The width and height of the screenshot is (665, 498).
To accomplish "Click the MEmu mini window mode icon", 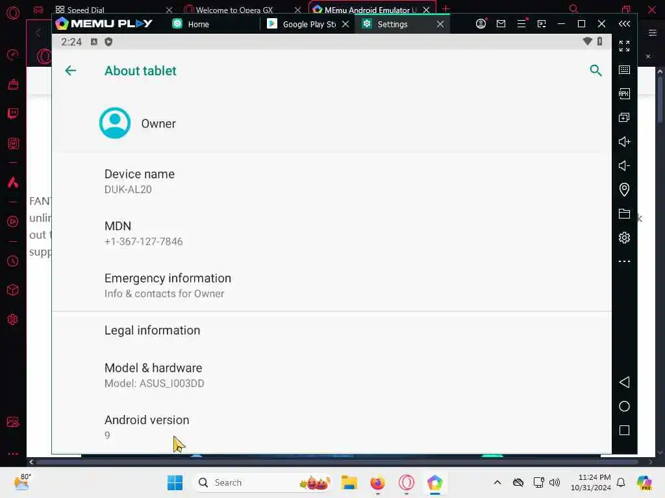I will tap(542, 24).
